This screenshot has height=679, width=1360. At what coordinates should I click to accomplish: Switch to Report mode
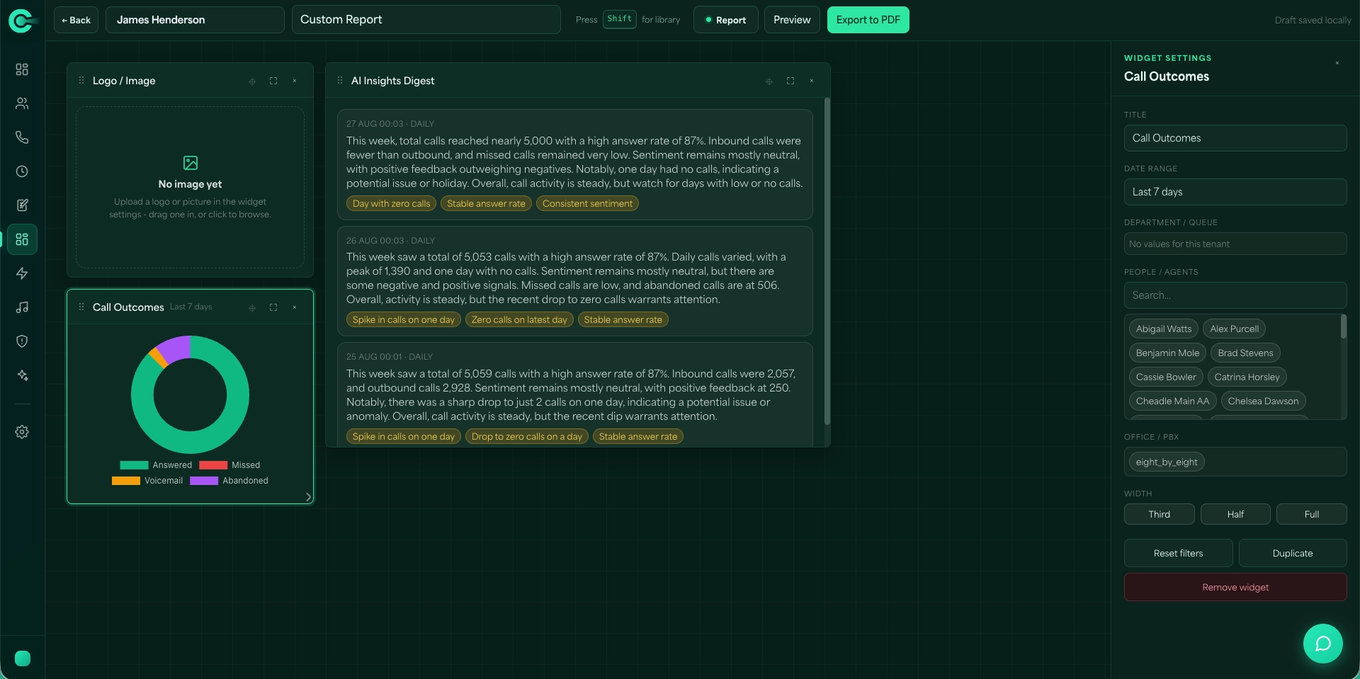point(725,20)
